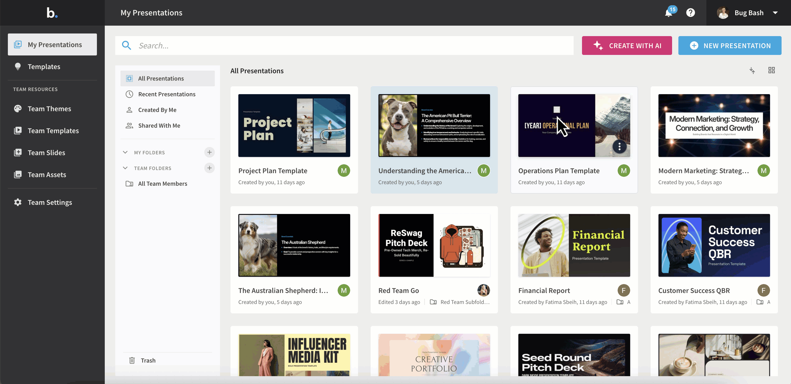Open the Influencer Media Kit thumbnail

[294, 355]
